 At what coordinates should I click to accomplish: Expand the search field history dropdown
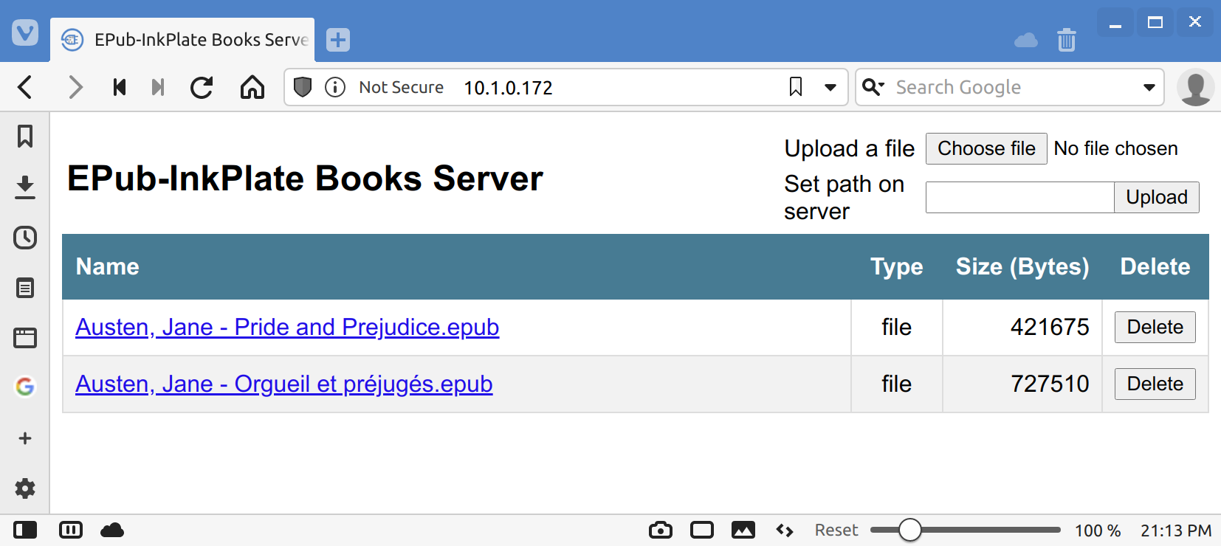pos(1149,87)
